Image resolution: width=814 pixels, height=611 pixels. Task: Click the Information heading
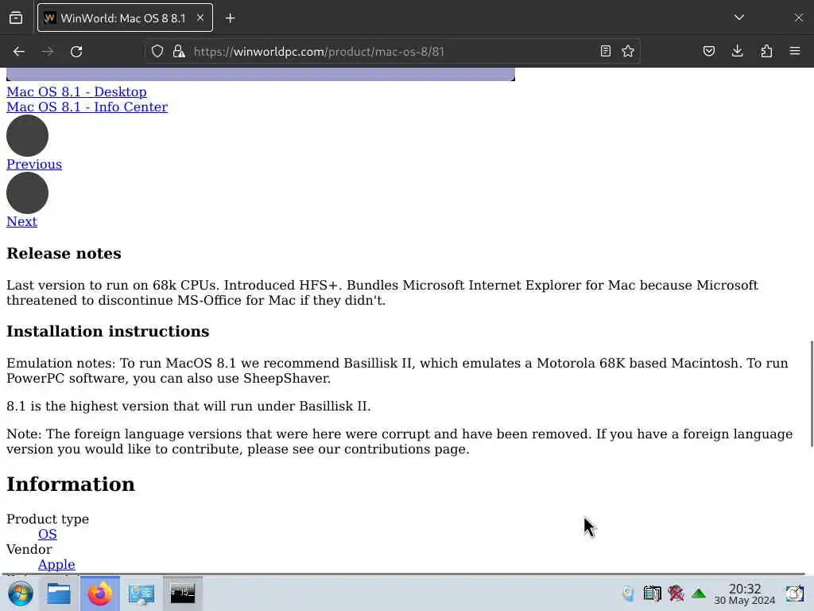[71, 485]
